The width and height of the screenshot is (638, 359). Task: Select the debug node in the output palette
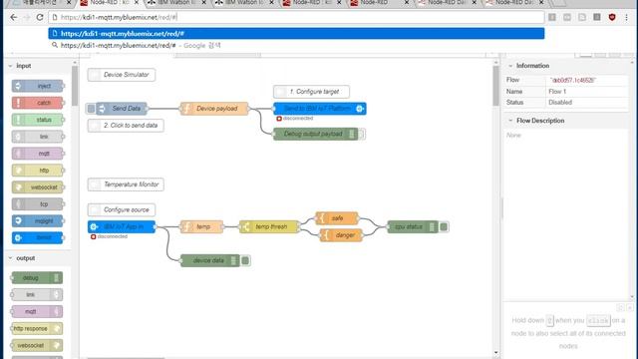coord(37,278)
